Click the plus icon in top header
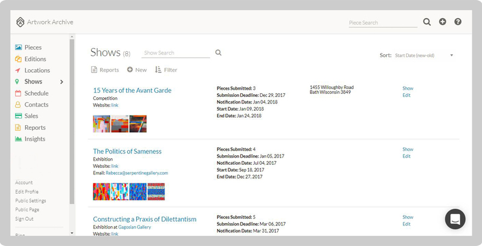The width and height of the screenshot is (482, 246). click(x=443, y=22)
